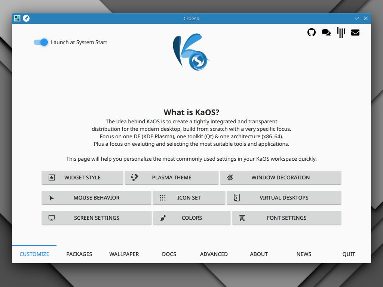Image resolution: width=383 pixels, height=287 pixels.
Task: Switch to the Advanced tab
Action: pos(214,254)
